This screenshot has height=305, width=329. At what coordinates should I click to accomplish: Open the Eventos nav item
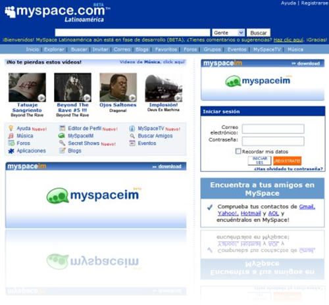point(237,49)
